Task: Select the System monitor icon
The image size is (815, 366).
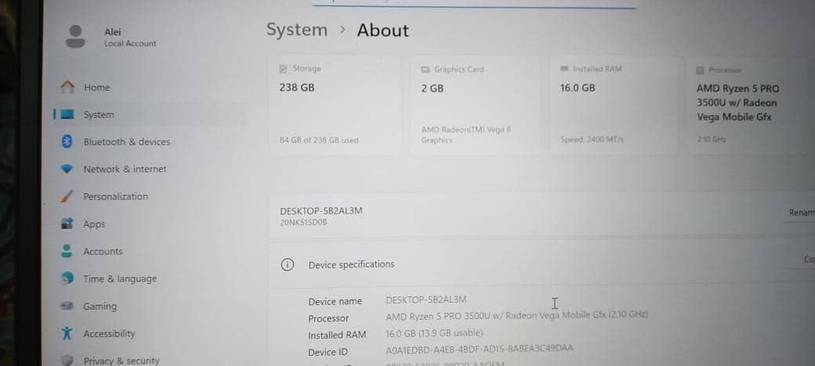Action: point(67,115)
